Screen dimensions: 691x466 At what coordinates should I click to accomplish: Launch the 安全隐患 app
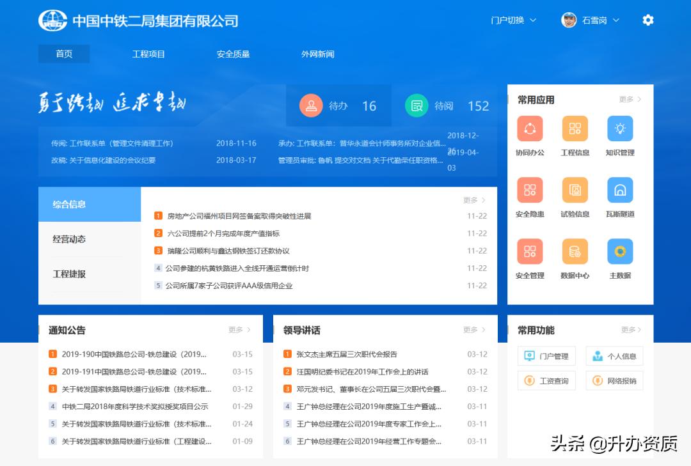coord(530,190)
